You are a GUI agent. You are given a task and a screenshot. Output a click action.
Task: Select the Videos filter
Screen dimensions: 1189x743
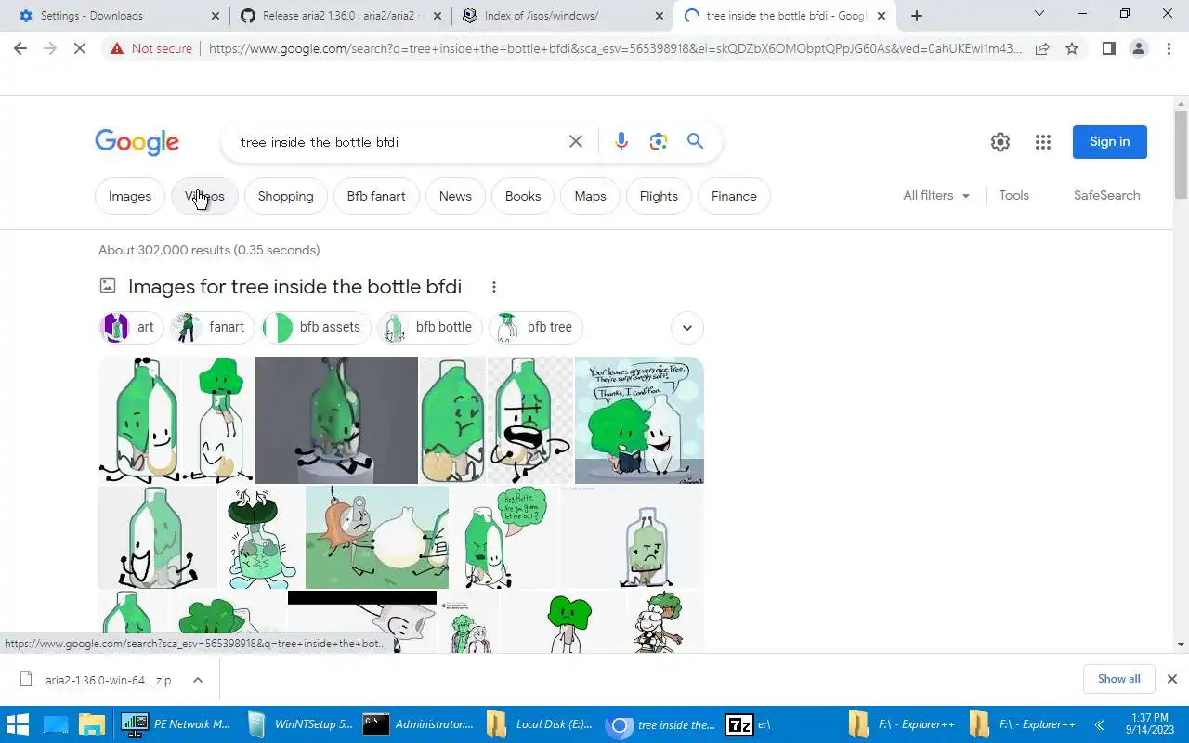[204, 196]
